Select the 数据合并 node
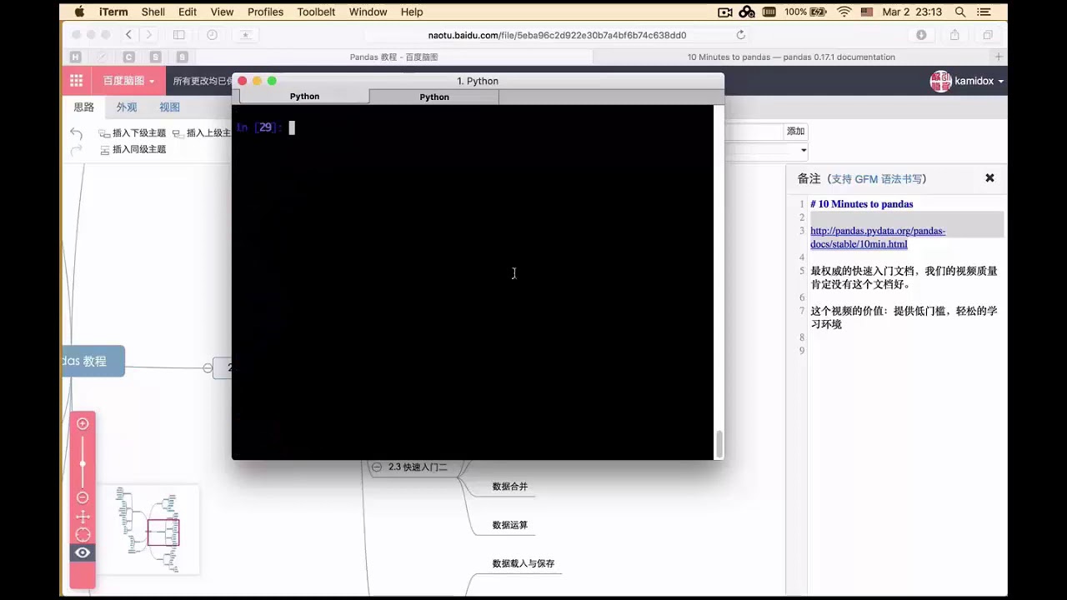The image size is (1067, 600). (x=510, y=487)
